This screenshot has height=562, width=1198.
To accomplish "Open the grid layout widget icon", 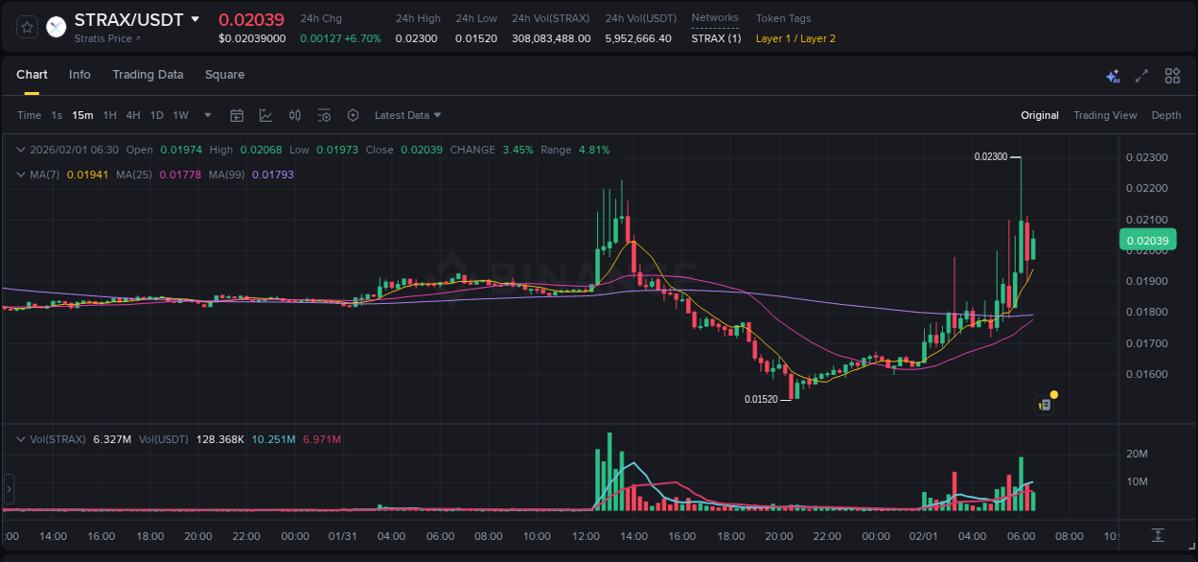I will 1172,75.
